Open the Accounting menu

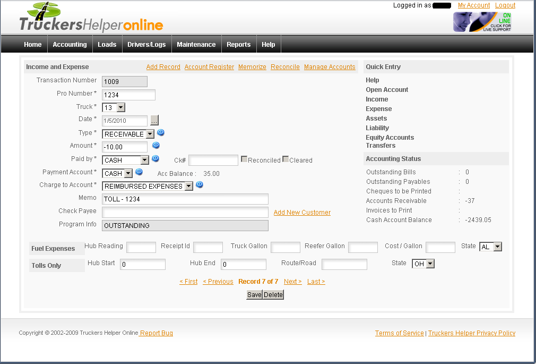click(x=70, y=45)
